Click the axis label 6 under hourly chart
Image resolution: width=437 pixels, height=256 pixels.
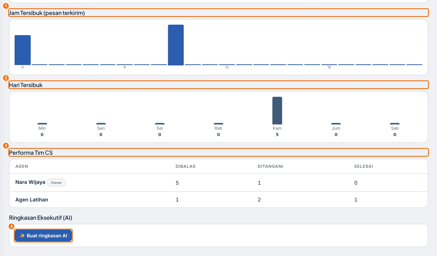pos(125,67)
